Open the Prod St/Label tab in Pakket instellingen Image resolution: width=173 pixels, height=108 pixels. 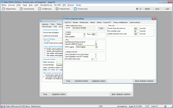pos(47,27)
